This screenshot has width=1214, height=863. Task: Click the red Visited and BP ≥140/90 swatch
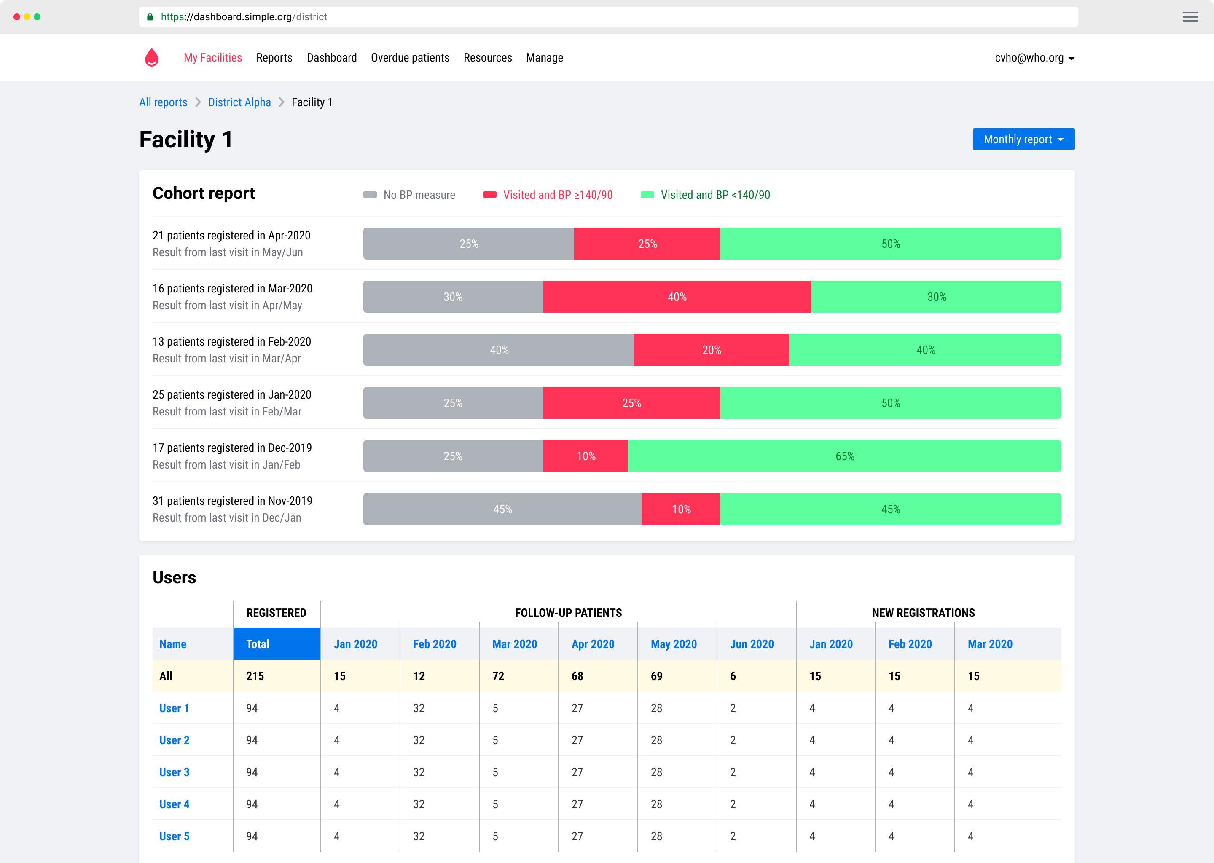[x=489, y=195]
